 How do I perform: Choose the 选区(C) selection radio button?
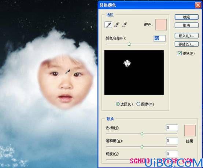click(118, 104)
